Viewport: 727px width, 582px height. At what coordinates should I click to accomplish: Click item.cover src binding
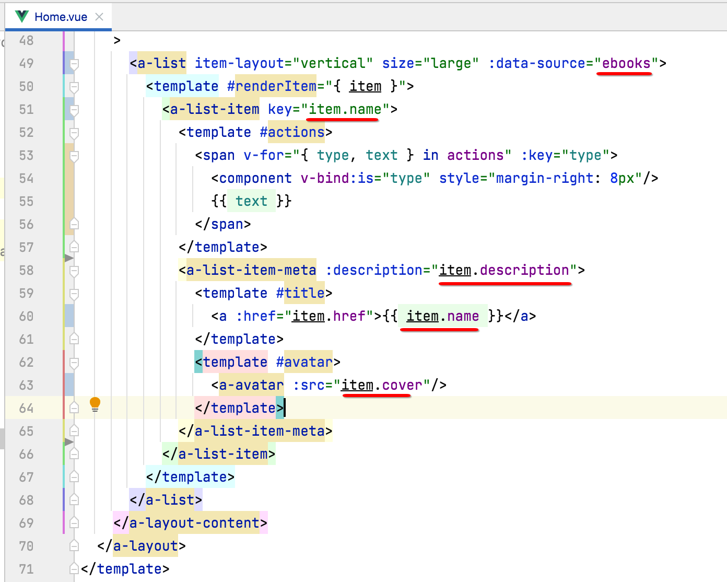[x=381, y=386]
